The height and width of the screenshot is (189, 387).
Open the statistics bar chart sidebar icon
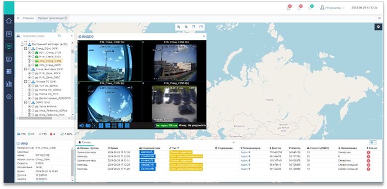[x=9, y=84]
